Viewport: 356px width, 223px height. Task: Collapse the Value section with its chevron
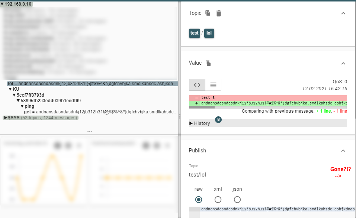(x=343, y=63)
